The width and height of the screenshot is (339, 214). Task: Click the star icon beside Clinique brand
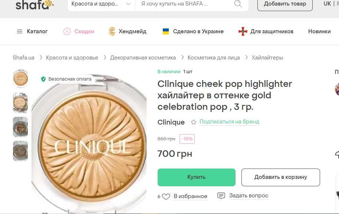click(193, 122)
